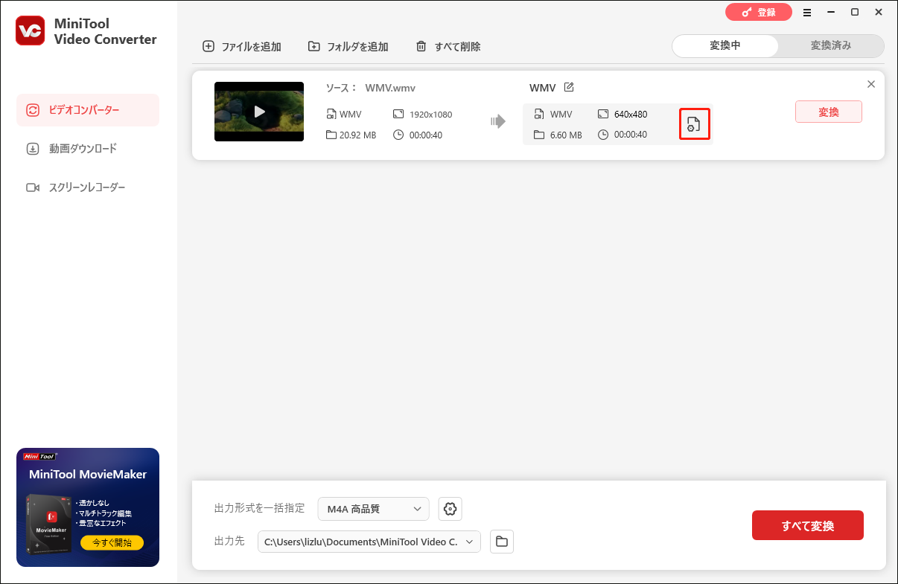Click the すべて変換 button

click(x=808, y=525)
